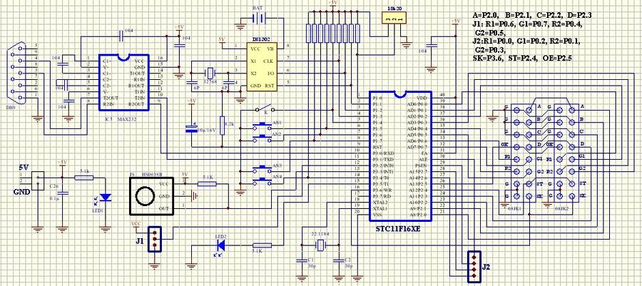This screenshot has width=642, height=286.
Task: Click the blue LED1 diode symbol
Action: [x=106, y=197]
